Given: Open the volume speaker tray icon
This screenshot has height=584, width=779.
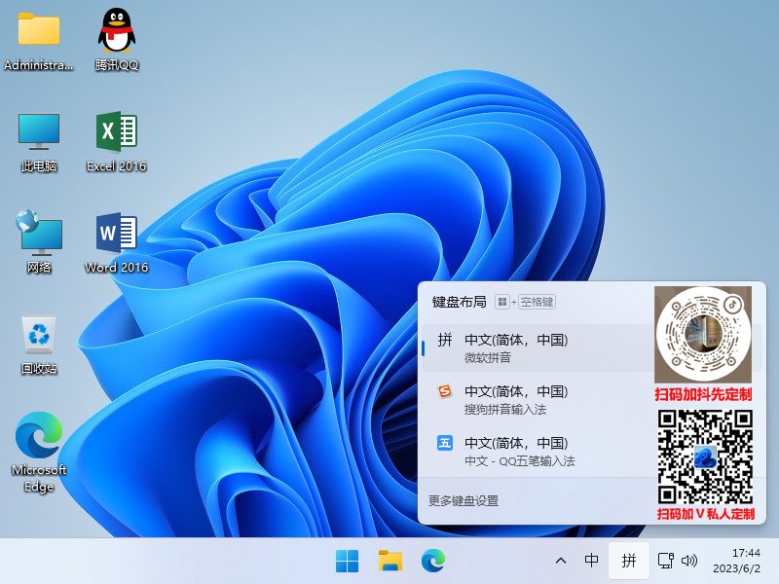Looking at the screenshot, I should click(x=689, y=561).
